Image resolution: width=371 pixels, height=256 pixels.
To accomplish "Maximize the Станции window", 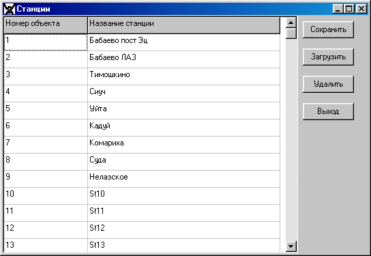I will [x=349, y=9].
